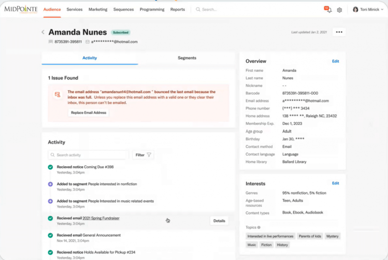The width and height of the screenshot is (388, 260).
Task: Open the activity Filter dropdown
Action: point(143,155)
